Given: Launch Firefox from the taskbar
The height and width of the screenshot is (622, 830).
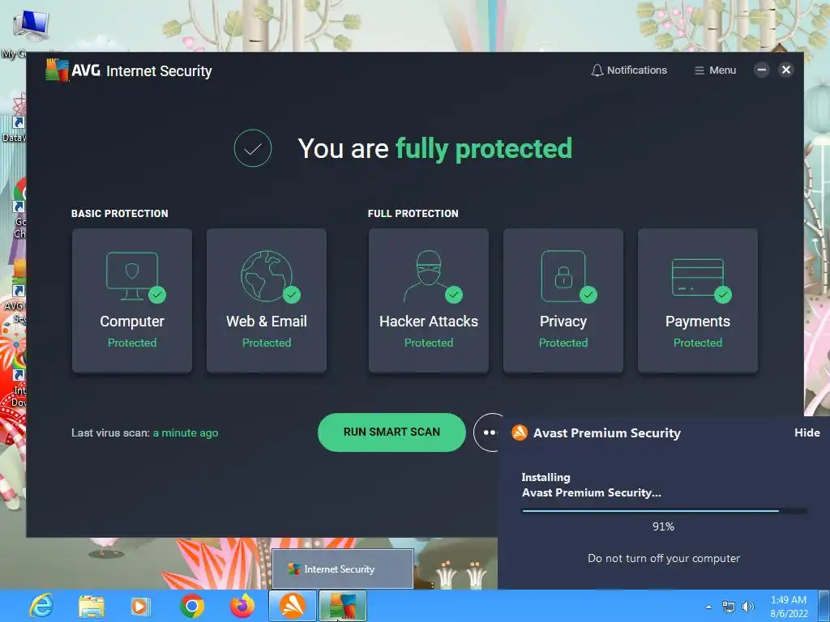Looking at the screenshot, I should tap(242, 606).
